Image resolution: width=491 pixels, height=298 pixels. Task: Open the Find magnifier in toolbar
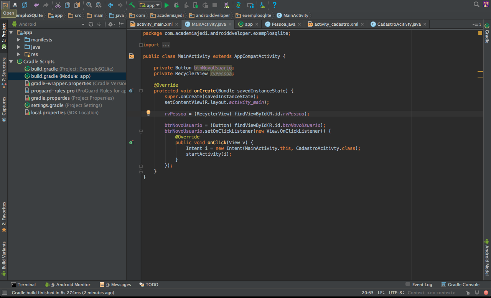click(89, 5)
